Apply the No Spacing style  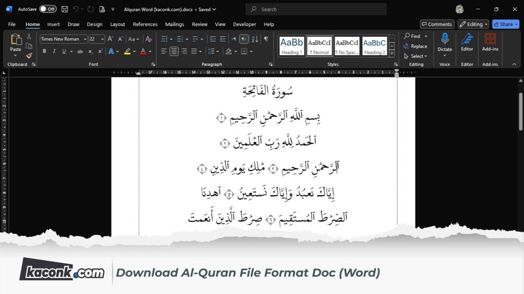[347, 46]
